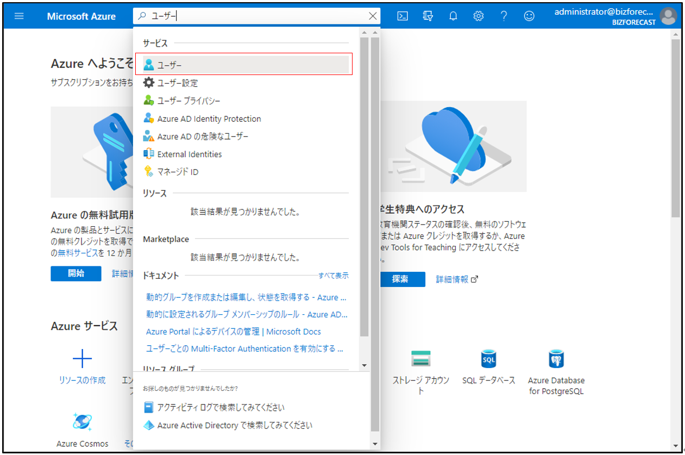Select ユーザー設定 in search results
Screen dimensions: 685x455
tap(177, 83)
